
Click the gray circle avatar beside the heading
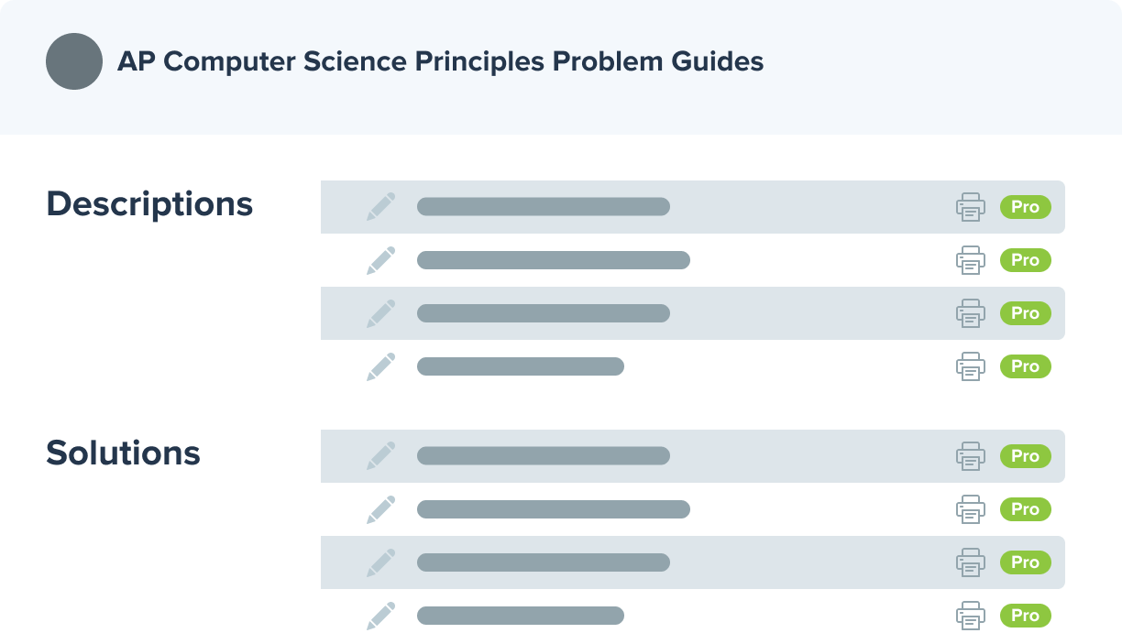click(x=74, y=61)
